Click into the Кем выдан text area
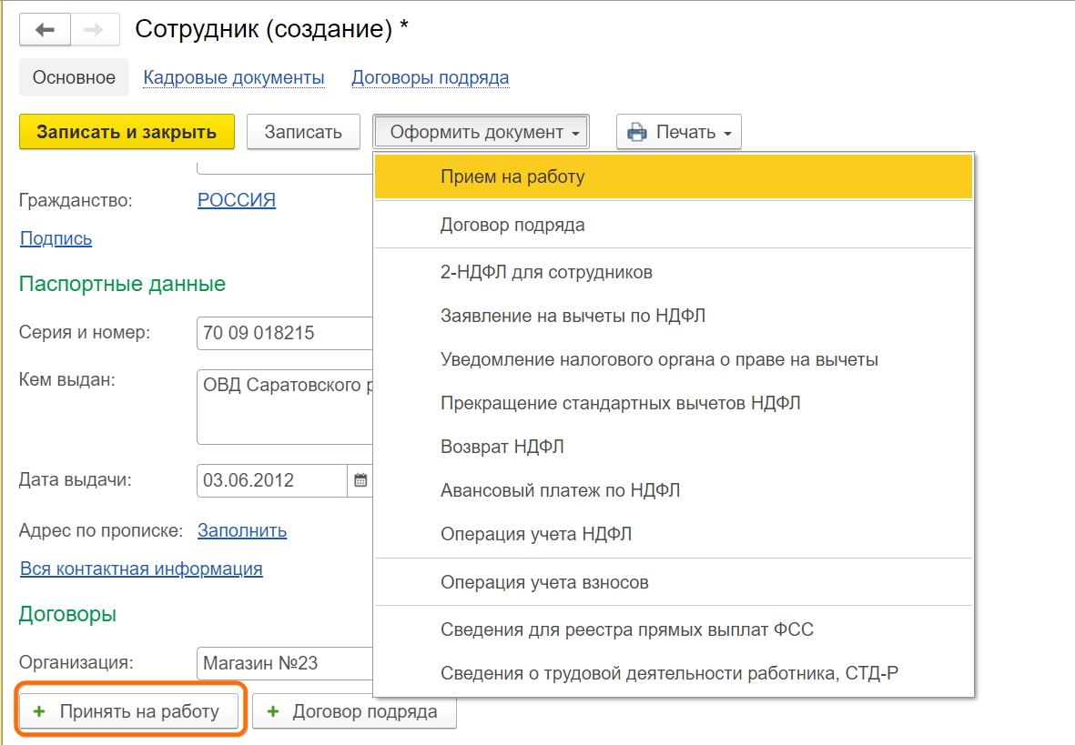 pyautogui.click(x=285, y=408)
